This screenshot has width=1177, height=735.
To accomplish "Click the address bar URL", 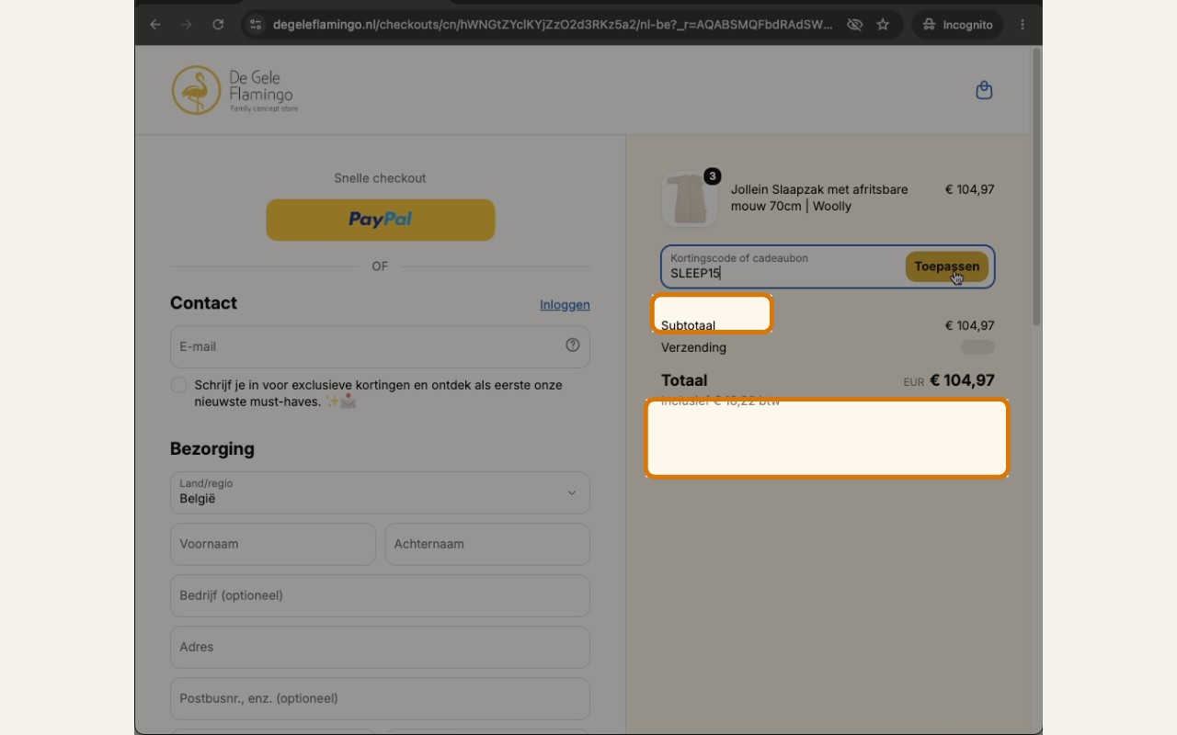I will [553, 25].
